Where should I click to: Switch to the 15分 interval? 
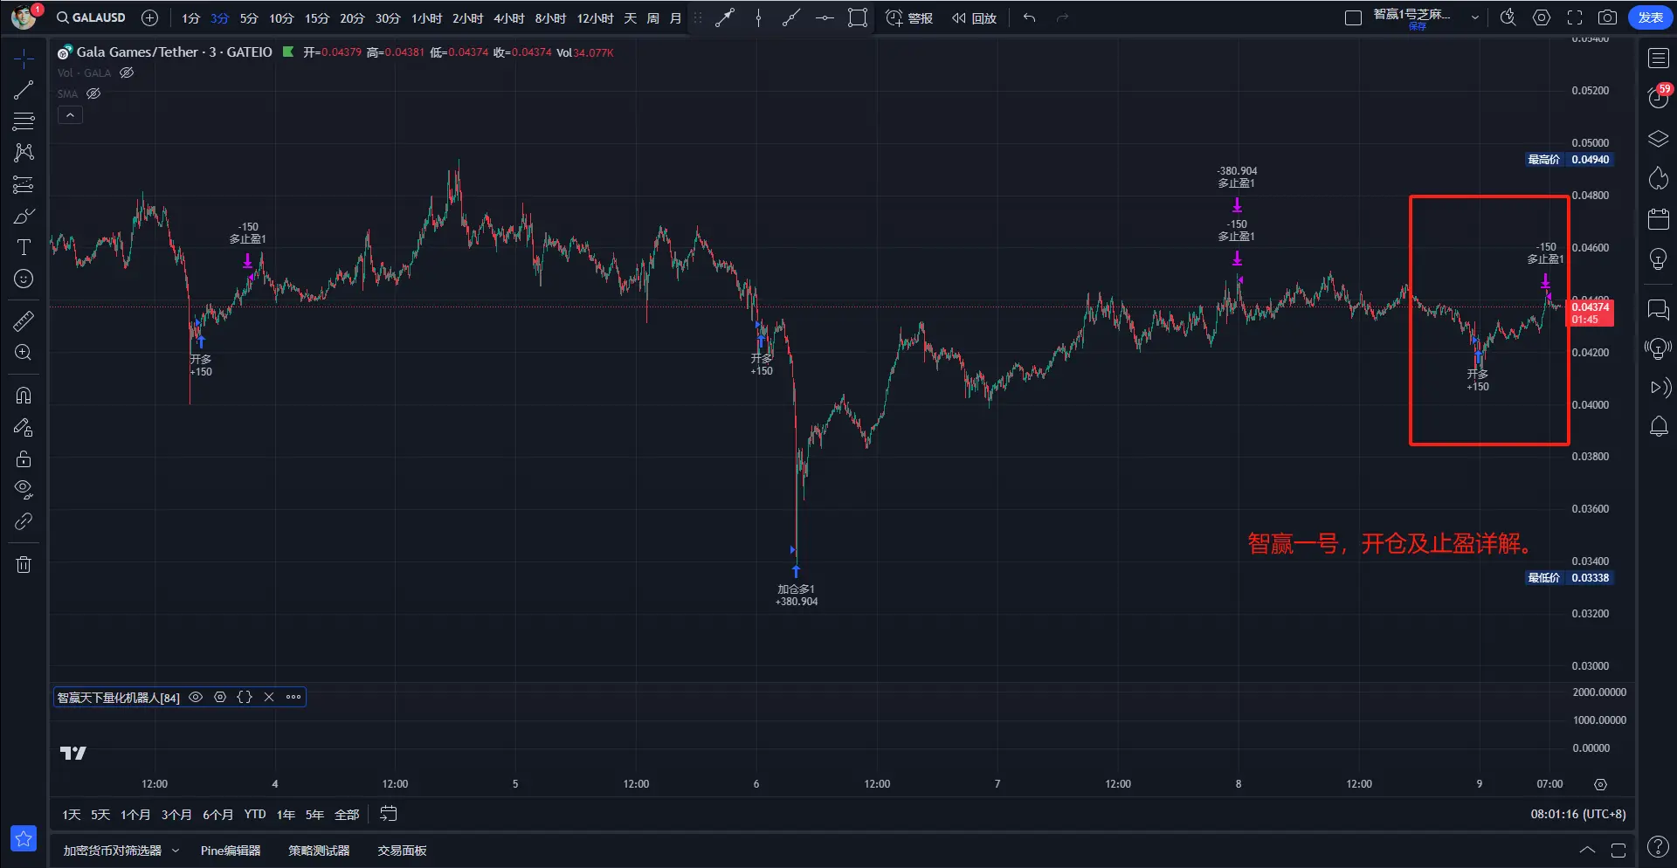point(317,17)
